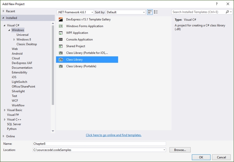The image size is (234, 162).
Task: Expand the Visual Basic node
Action: coord(5,110)
